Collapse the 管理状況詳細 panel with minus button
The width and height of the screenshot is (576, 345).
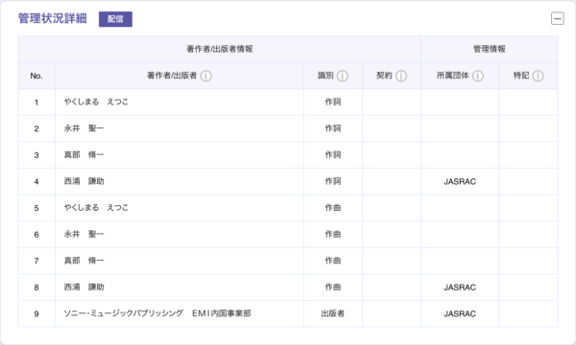(557, 18)
